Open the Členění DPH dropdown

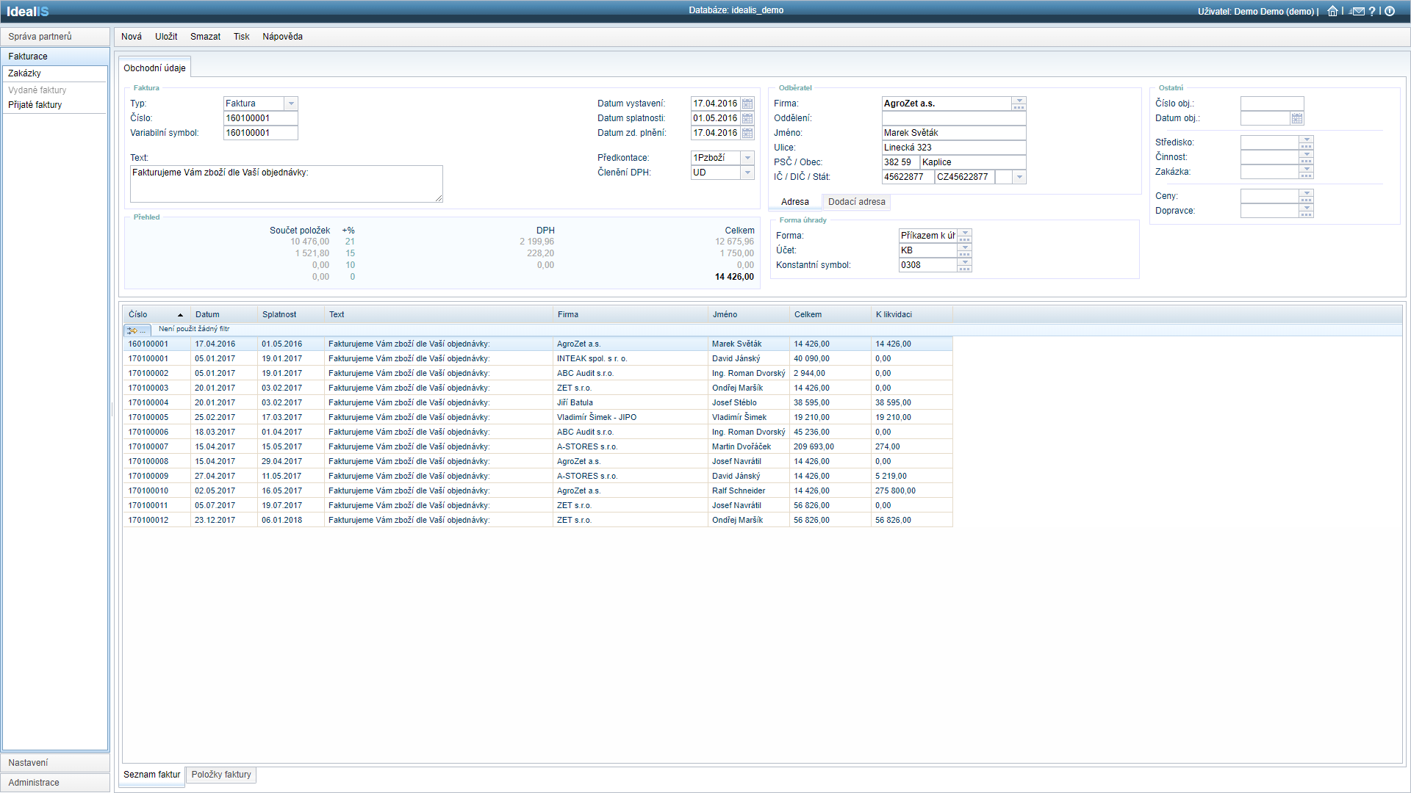[747, 173]
